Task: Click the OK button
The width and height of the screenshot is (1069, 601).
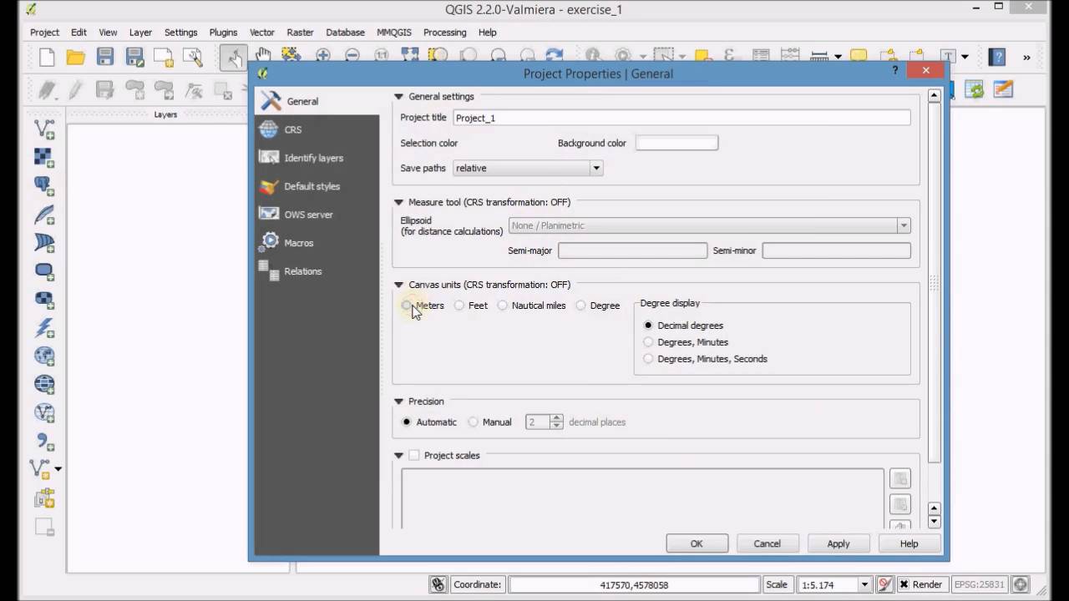Action: 697,543
